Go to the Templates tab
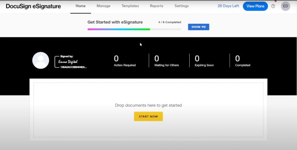The height and width of the screenshot is (150, 297). tap(130, 6)
